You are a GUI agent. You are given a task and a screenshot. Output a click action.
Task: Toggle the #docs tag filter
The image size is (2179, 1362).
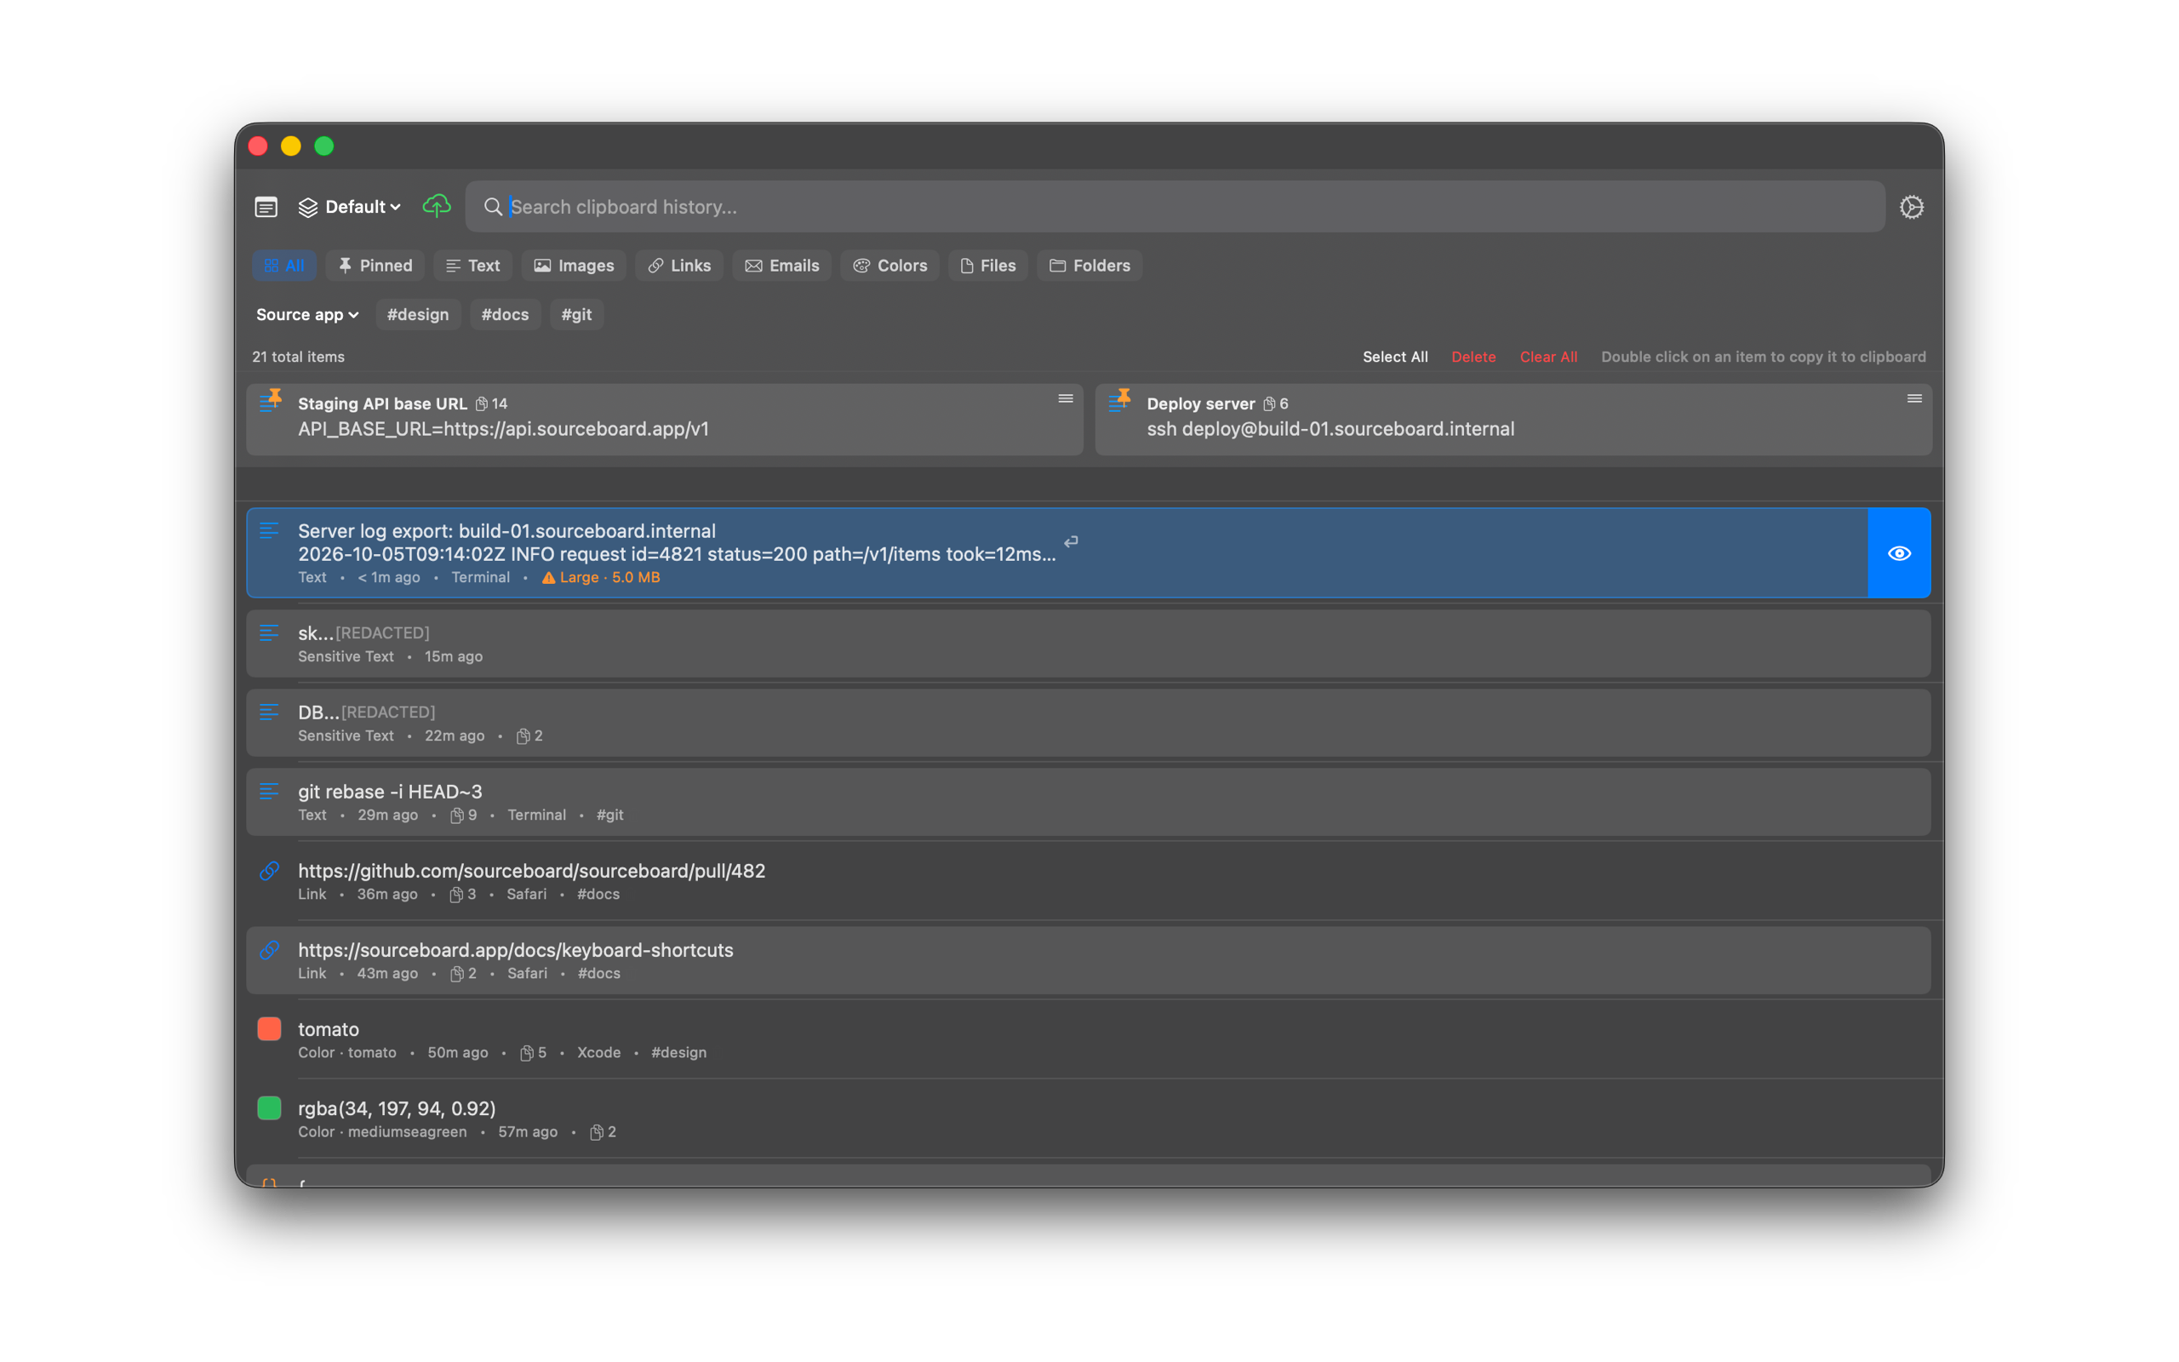click(x=505, y=314)
